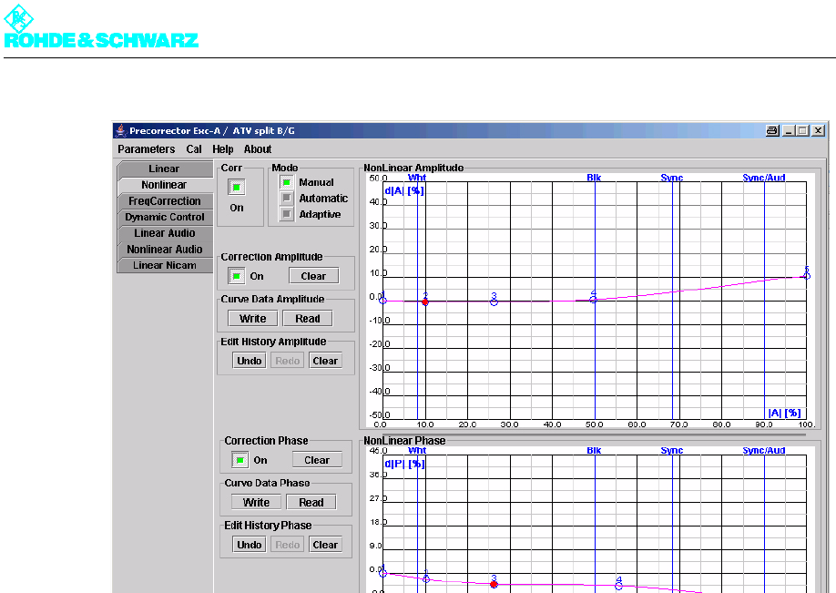Select phase curve point 4
This screenshot has height=593, width=836.
point(618,586)
